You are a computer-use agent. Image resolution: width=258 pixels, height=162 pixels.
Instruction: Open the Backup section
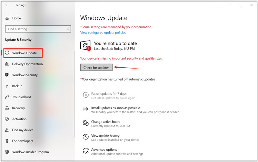(17, 86)
